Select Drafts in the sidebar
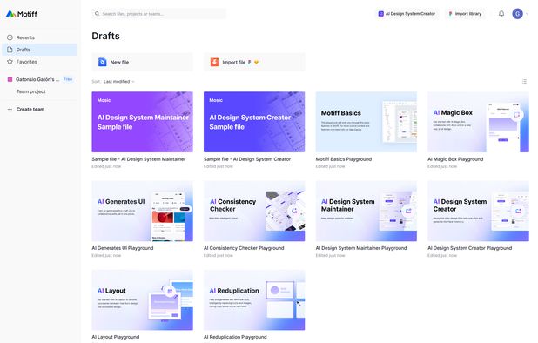538x343 pixels. [x=39, y=50]
